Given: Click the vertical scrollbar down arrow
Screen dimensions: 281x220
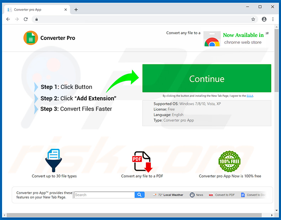Looking at the screenshot, I should 276,210.
